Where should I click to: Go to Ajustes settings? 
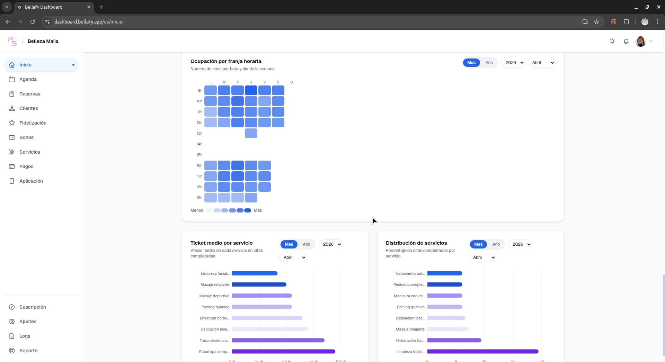click(x=28, y=322)
